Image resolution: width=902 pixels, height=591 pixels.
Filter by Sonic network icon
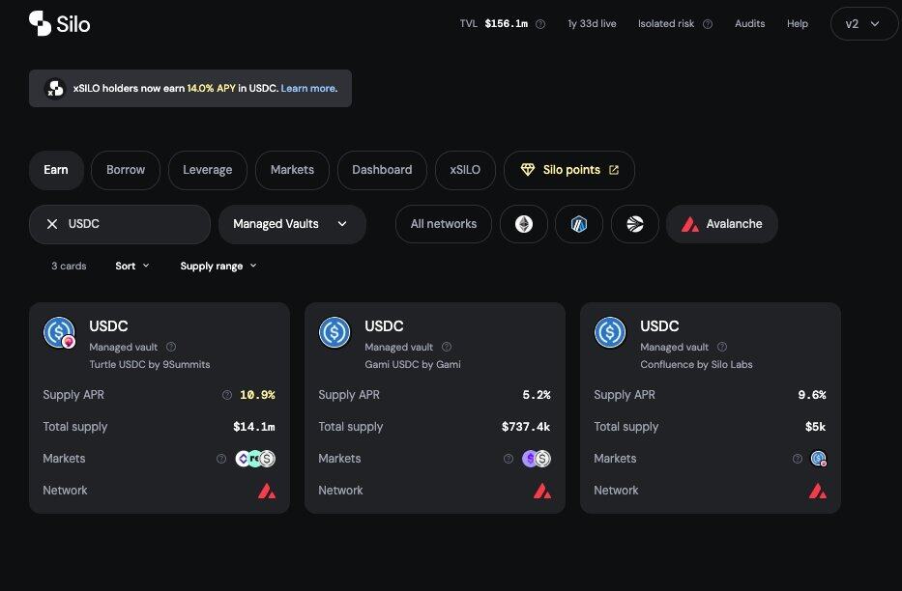635,224
